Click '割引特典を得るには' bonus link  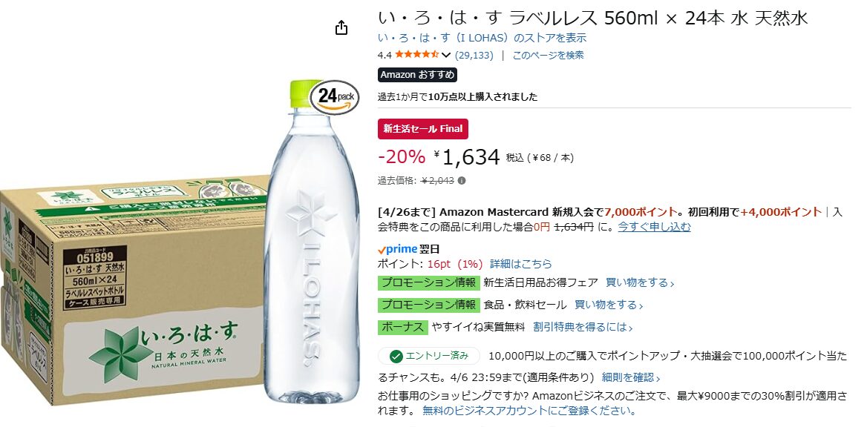(583, 327)
